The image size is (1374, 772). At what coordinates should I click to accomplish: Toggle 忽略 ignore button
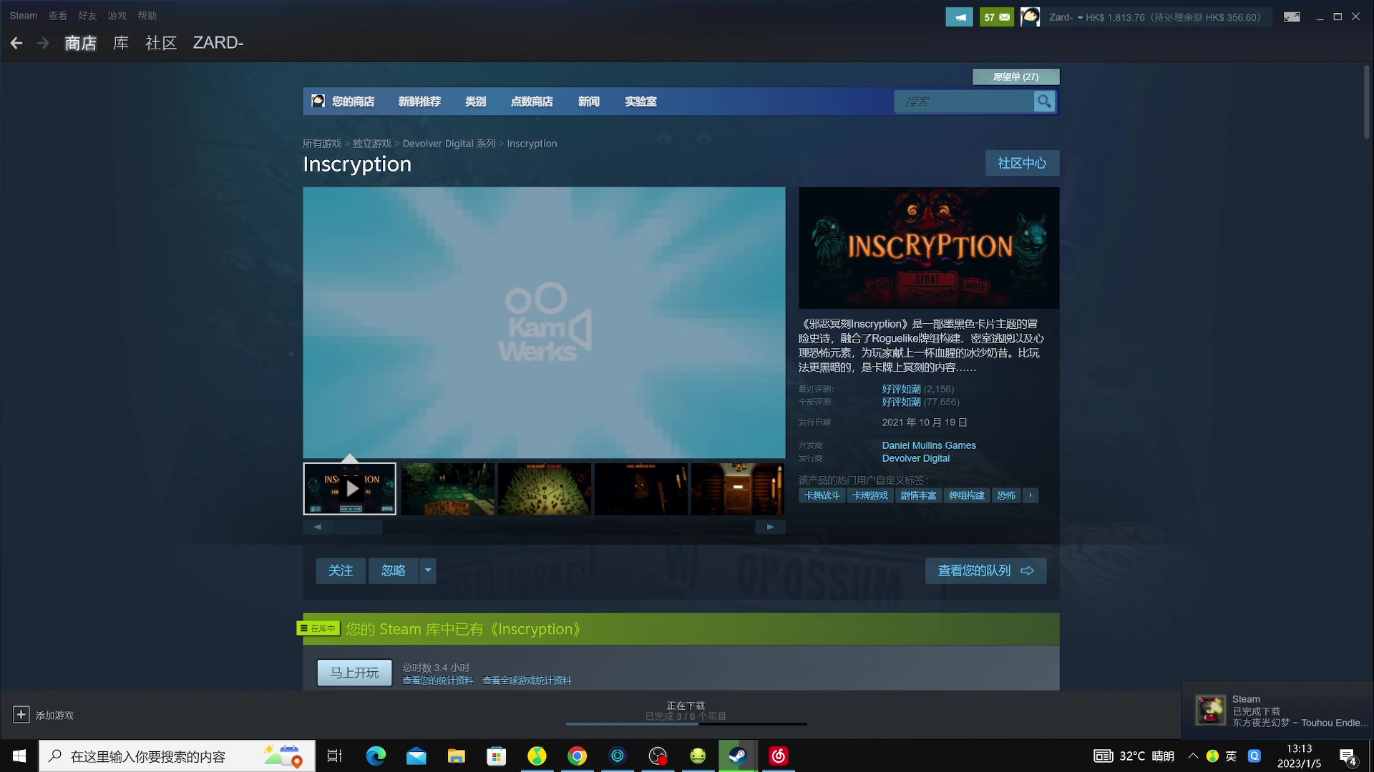point(393,570)
